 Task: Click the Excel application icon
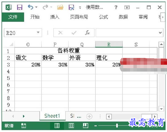coord(9,7)
